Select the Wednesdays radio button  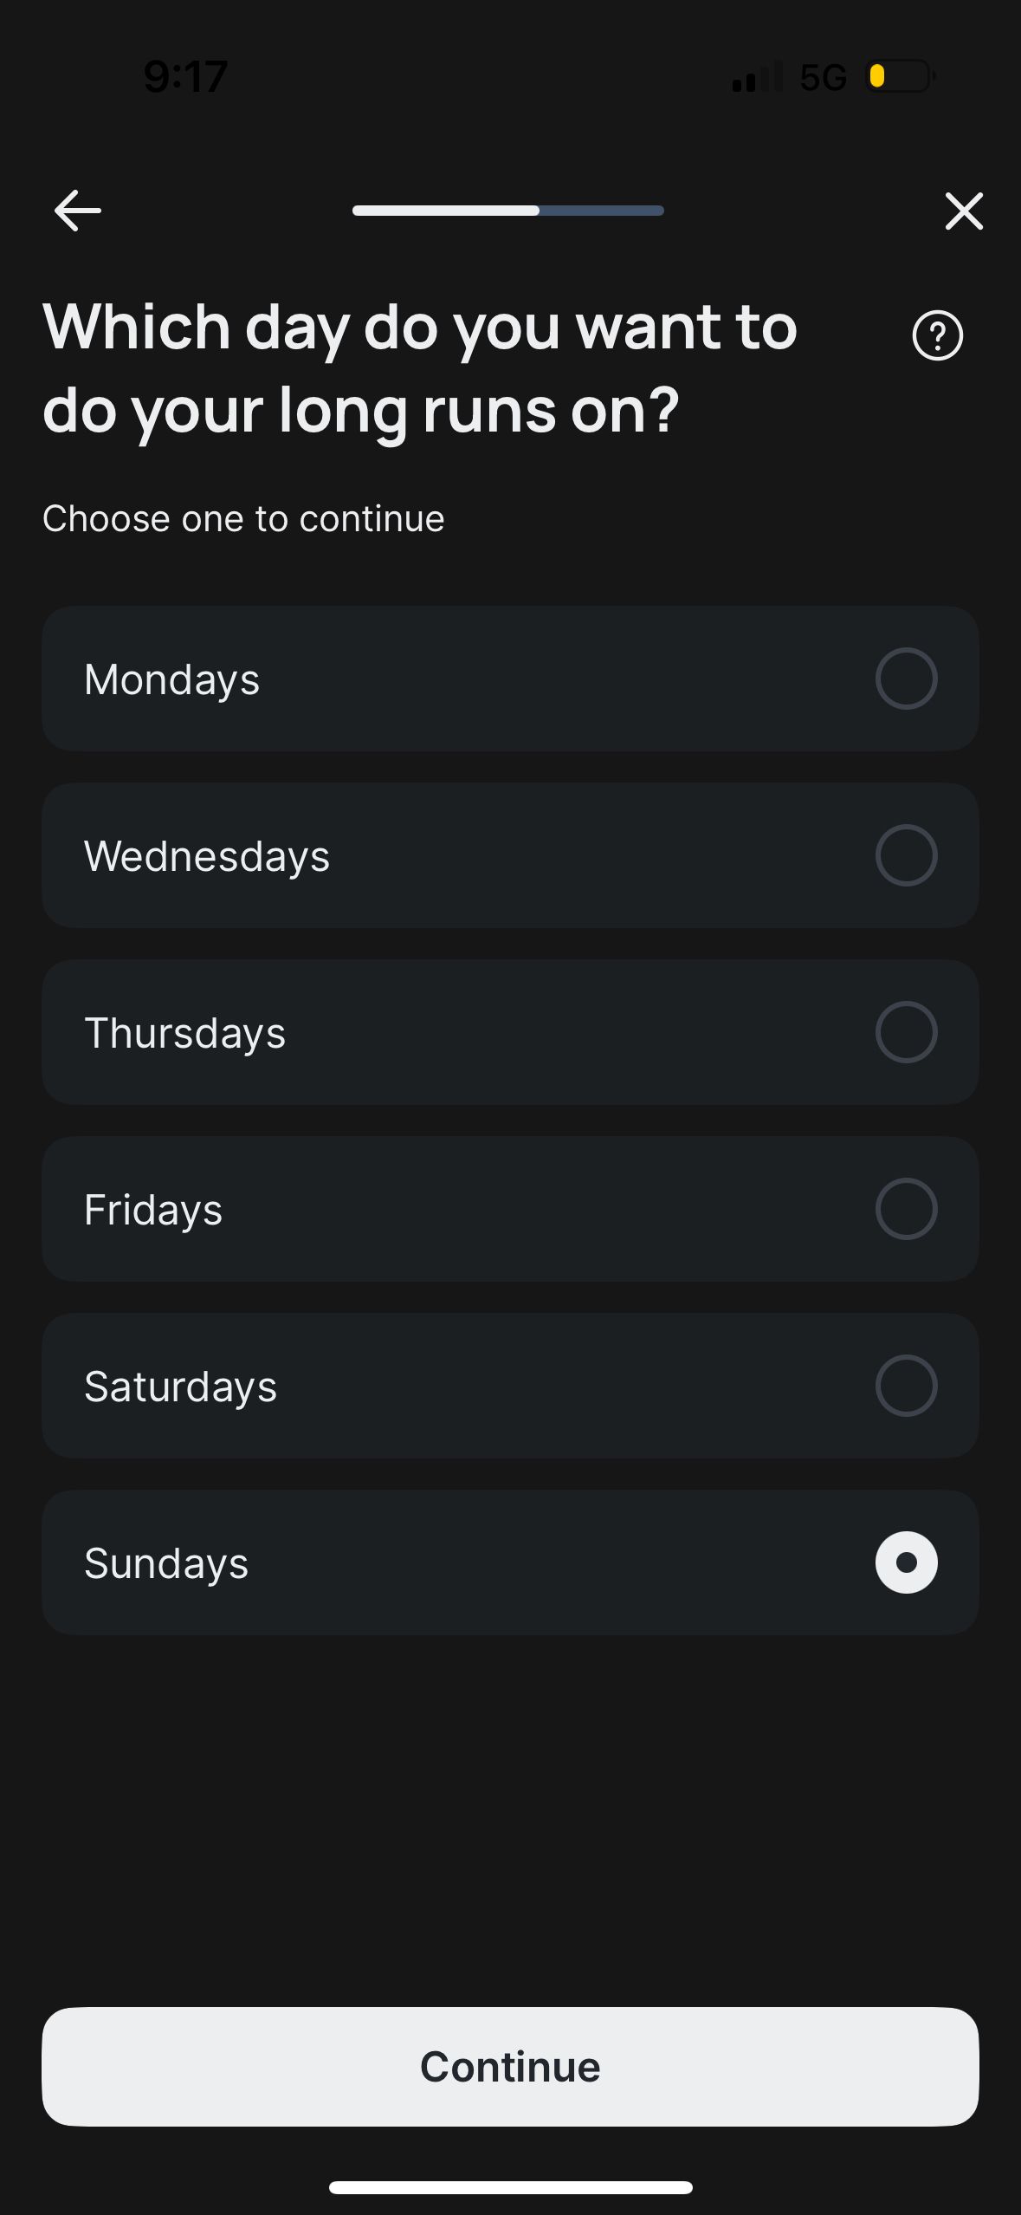pos(906,855)
